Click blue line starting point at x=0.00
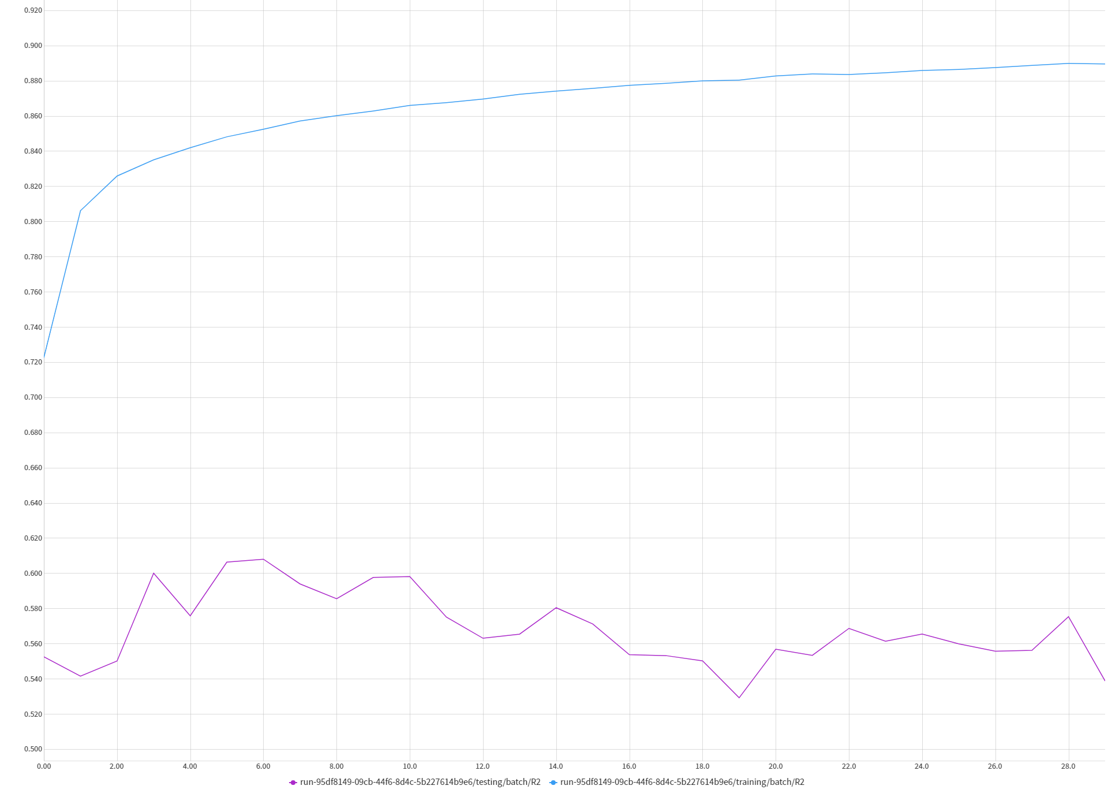Viewport: 1108px width, 793px height. coord(44,358)
